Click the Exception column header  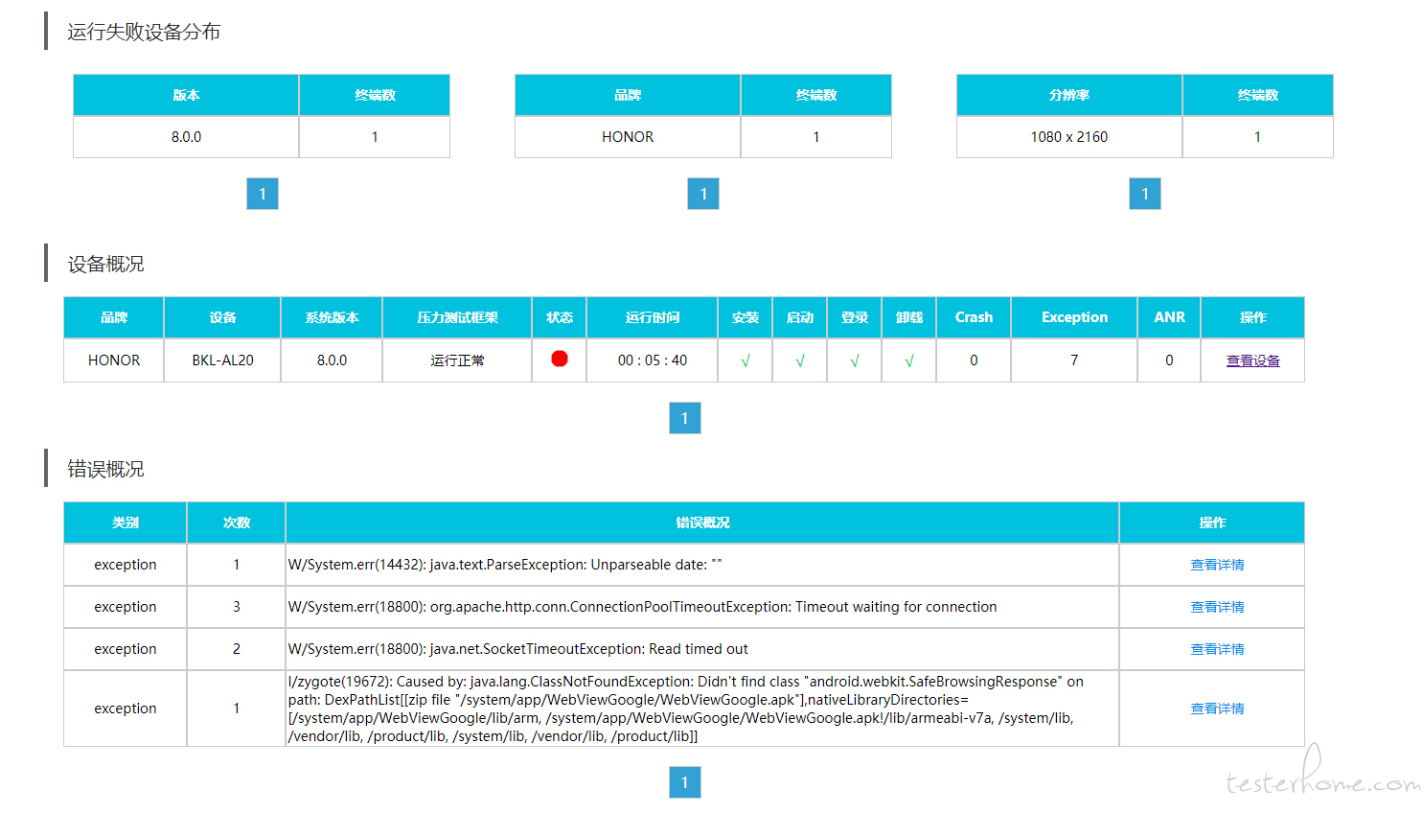(1074, 317)
